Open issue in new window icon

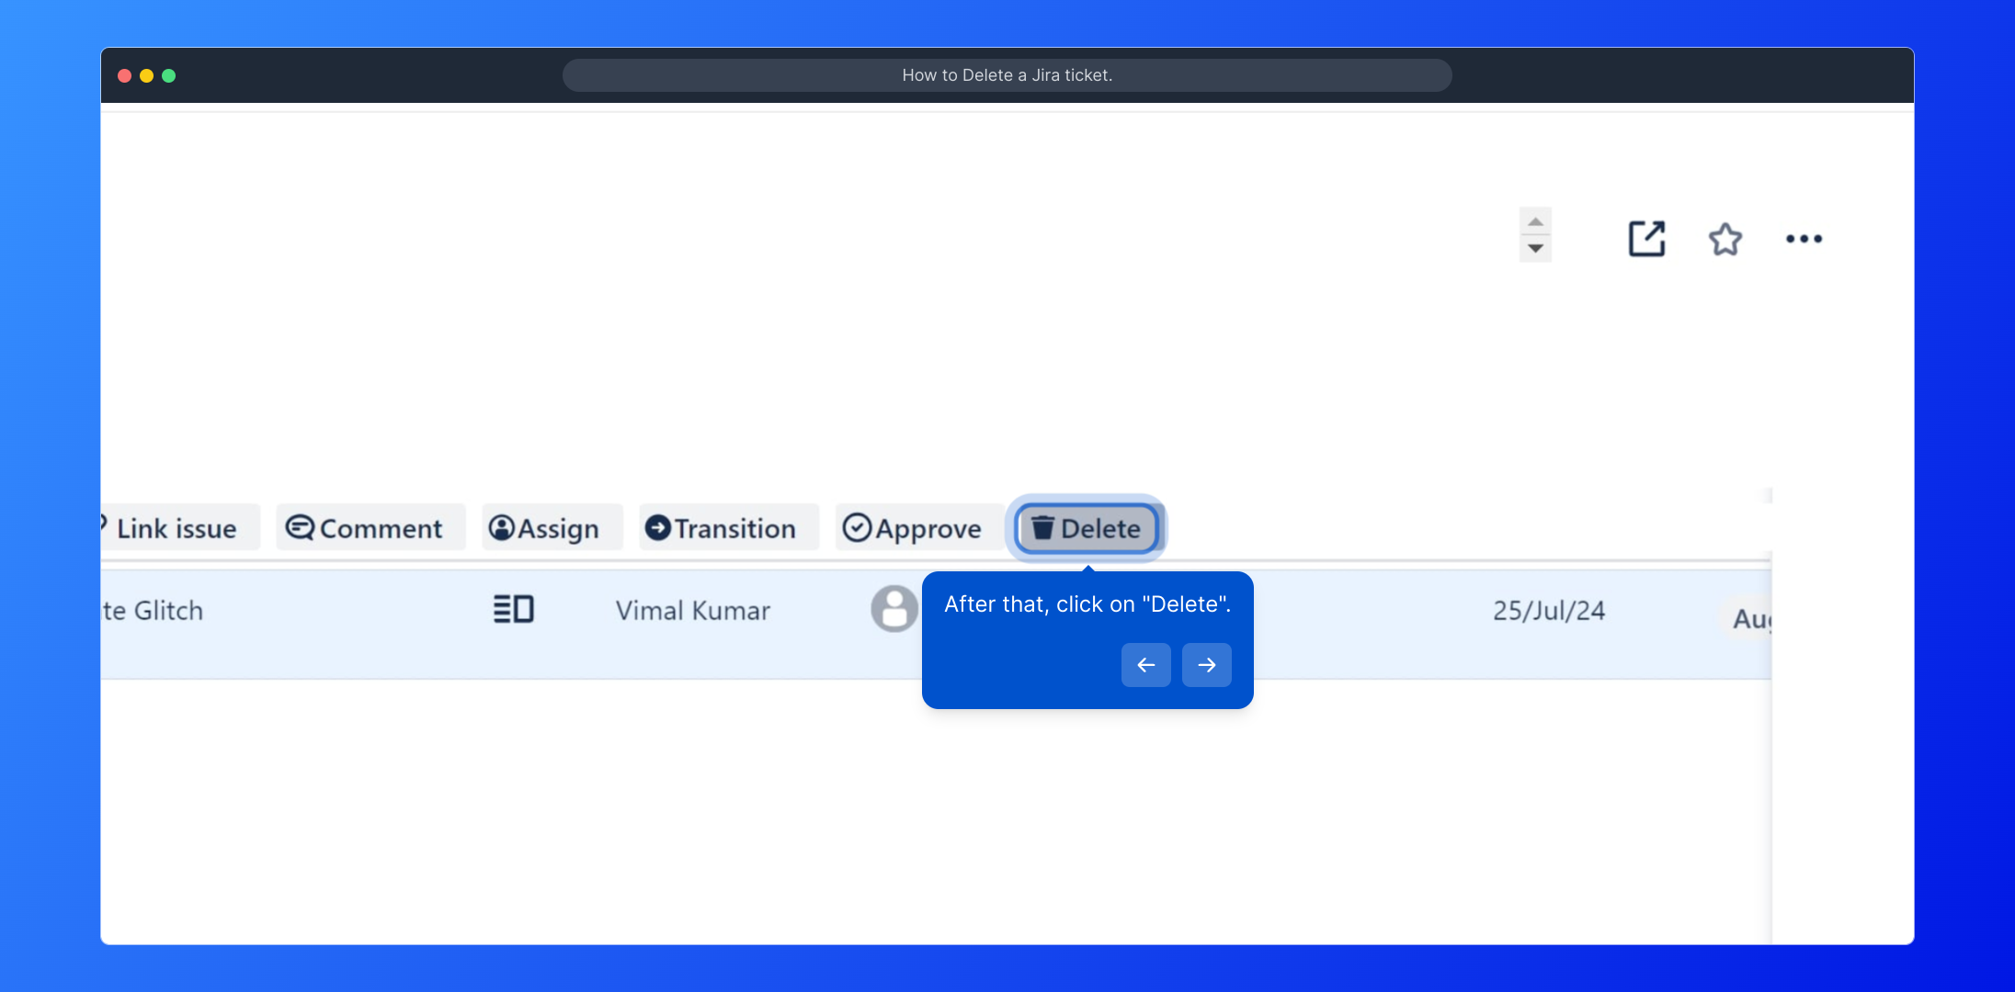[1645, 239]
